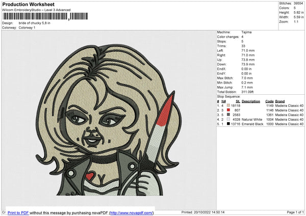Click the Natural White color swatch
Viewport: 306px width, 216px height.
click(x=228, y=119)
